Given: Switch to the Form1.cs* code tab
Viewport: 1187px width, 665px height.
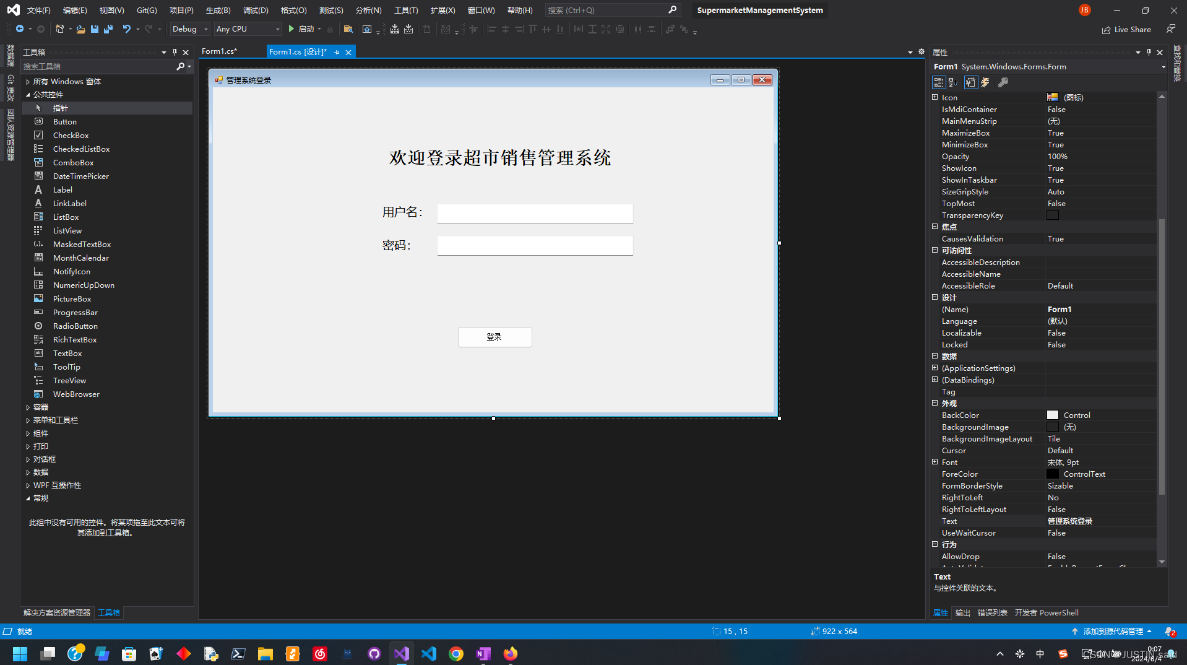Looking at the screenshot, I should [220, 51].
